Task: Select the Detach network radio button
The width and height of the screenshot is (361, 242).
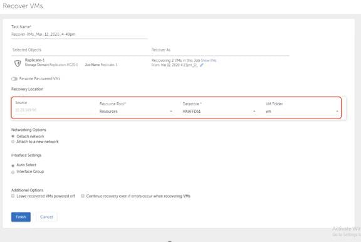Action: [x=13, y=136]
